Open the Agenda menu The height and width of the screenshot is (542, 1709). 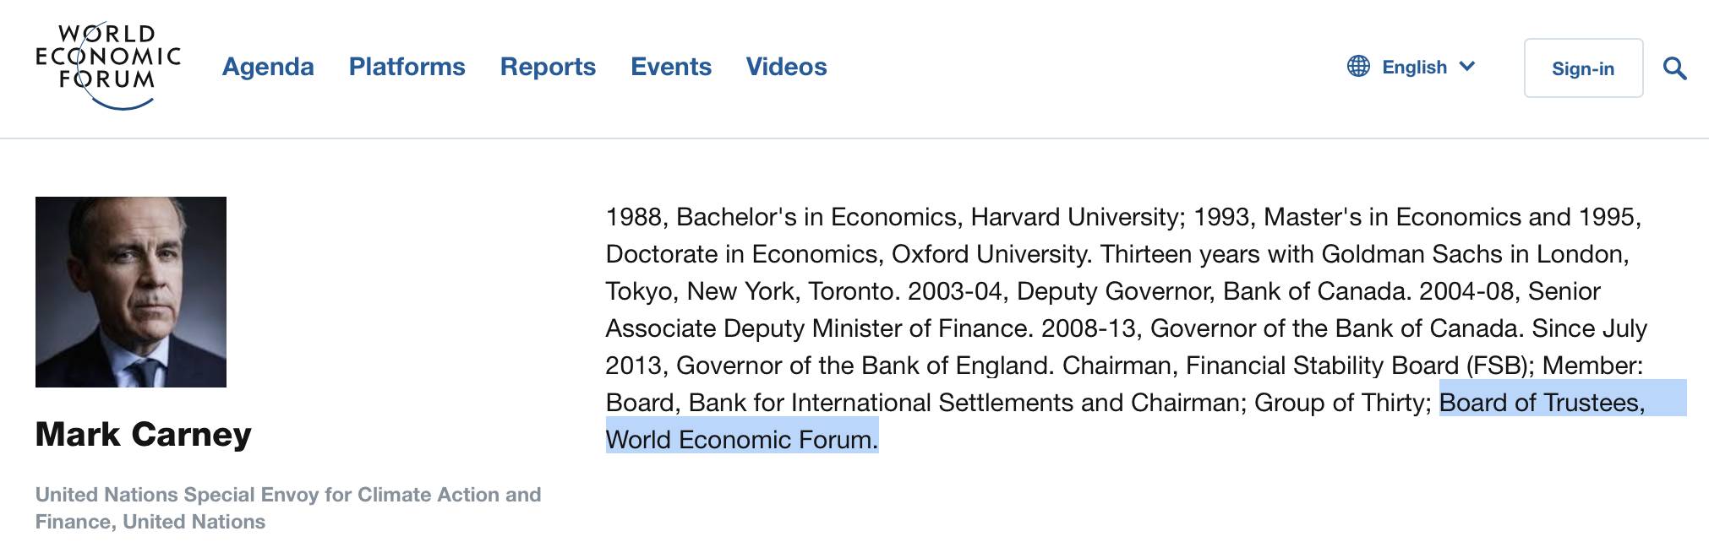pyautogui.click(x=268, y=67)
